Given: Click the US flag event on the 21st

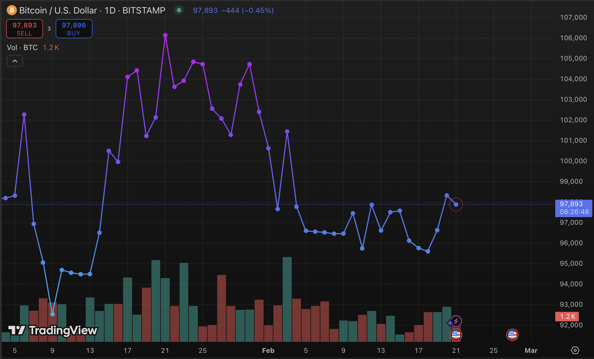Looking at the screenshot, I should click(x=456, y=335).
